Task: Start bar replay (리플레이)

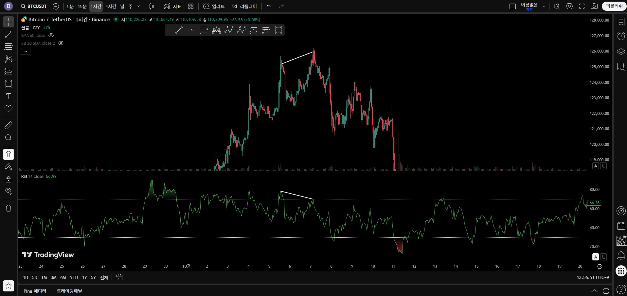Action: pyautogui.click(x=244, y=6)
